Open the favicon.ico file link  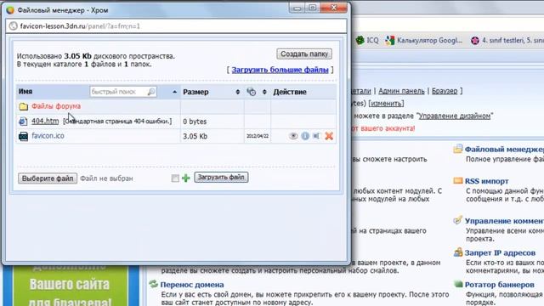[x=48, y=136]
